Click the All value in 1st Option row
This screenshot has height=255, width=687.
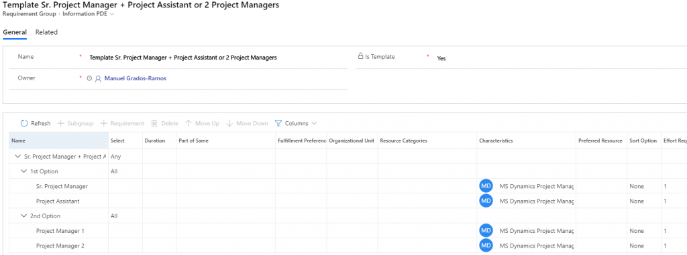pyautogui.click(x=114, y=171)
